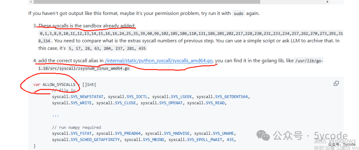Click the horizontal scrollbar thumb at the top
This screenshot has height=150, width=359.
pos(147,2)
